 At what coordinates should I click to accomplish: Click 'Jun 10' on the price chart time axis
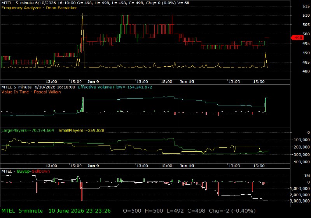187,82
